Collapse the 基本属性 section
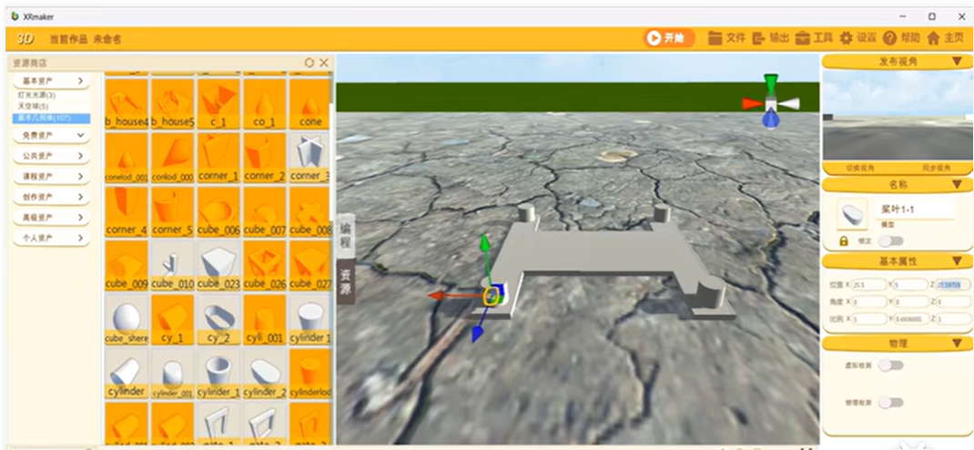974x450 pixels. pos(957,261)
